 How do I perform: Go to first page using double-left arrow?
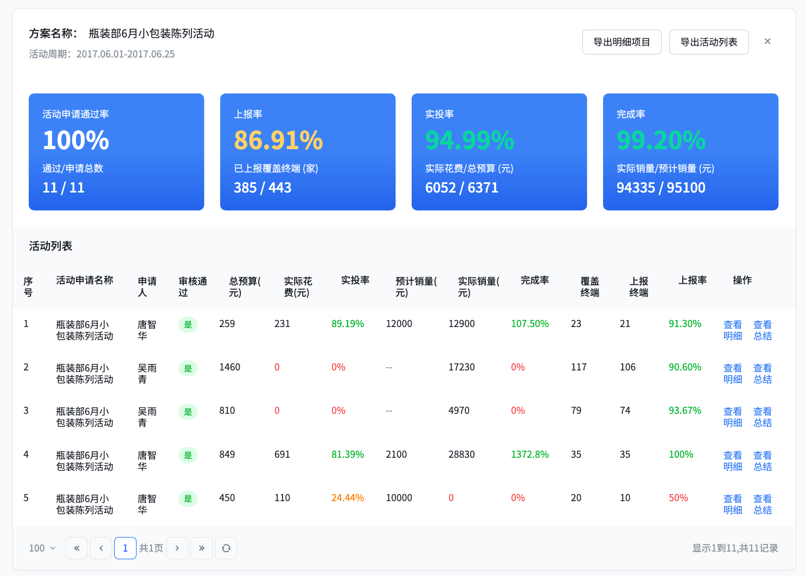pyautogui.click(x=76, y=548)
